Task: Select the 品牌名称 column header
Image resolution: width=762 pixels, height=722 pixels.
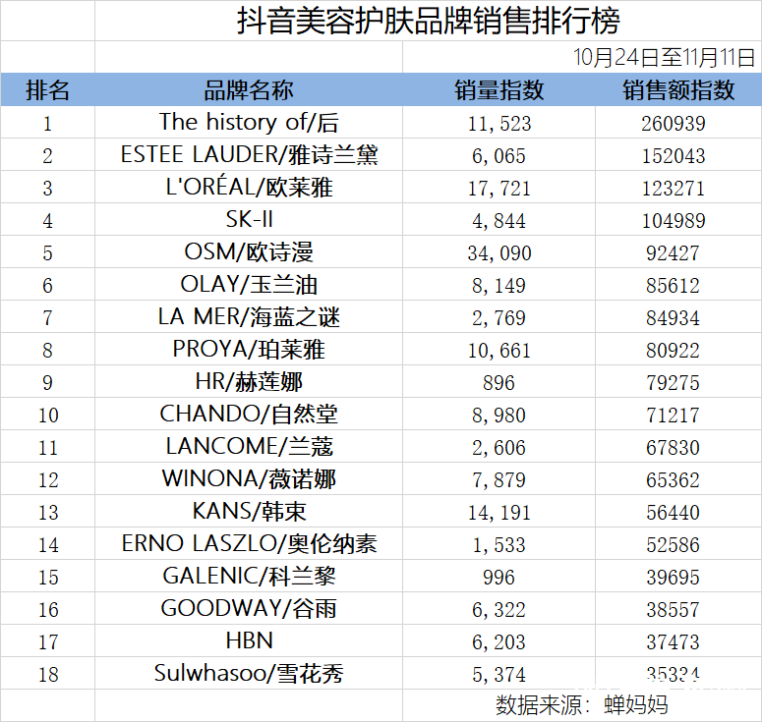Action: click(249, 90)
